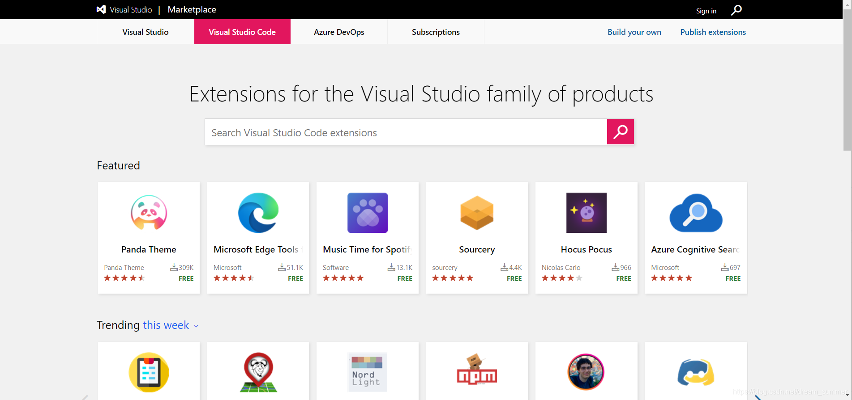Click Panda Theme star rating

124,278
